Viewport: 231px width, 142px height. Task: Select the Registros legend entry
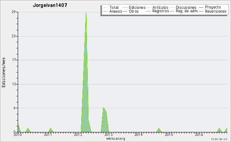(161, 11)
